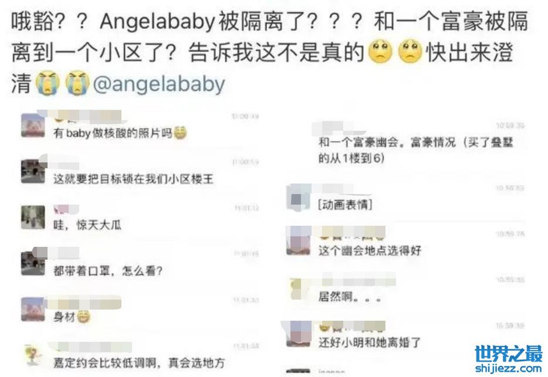Click the @angelababy mention link
Image resolution: width=548 pixels, height=377 pixels.
click(158, 84)
